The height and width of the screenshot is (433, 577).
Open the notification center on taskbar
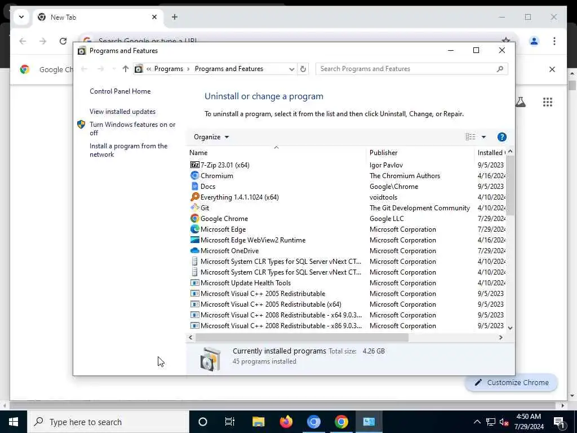pos(559,422)
